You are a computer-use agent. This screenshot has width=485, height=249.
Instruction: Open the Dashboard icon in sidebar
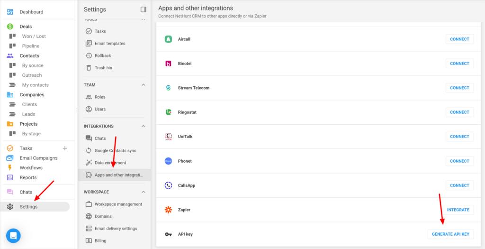(x=10, y=12)
